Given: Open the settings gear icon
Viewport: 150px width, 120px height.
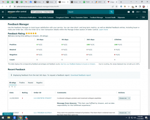Looking at the screenshot, I should pyautogui.click(x=133, y=12).
